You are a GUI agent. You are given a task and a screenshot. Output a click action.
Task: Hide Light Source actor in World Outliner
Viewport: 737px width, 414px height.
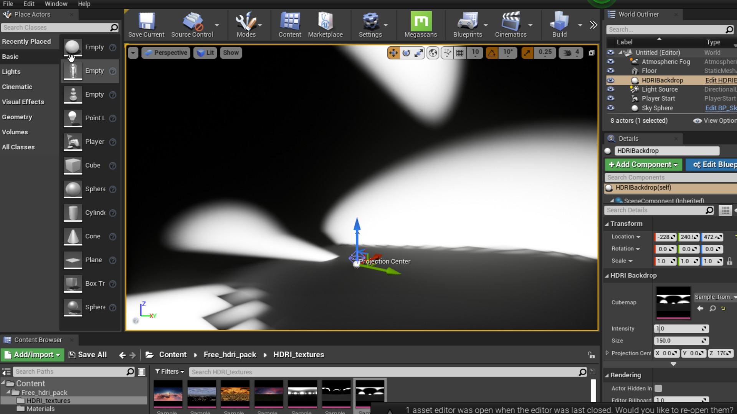pyautogui.click(x=610, y=89)
